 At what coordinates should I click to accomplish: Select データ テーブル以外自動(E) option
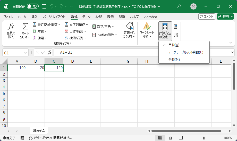(x=184, y=52)
